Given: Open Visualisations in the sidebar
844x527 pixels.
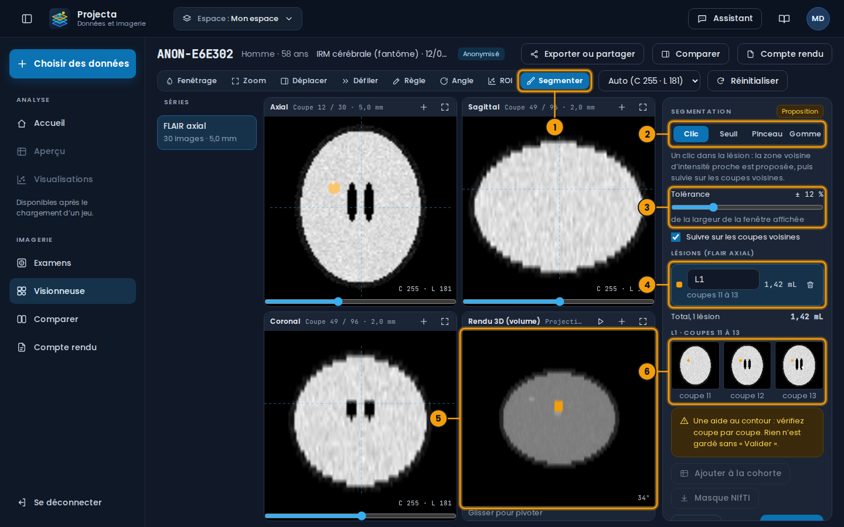Looking at the screenshot, I should [x=73, y=179].
